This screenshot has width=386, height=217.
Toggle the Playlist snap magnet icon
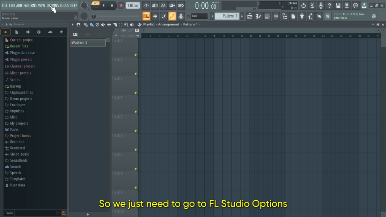[x=78, y=25]
